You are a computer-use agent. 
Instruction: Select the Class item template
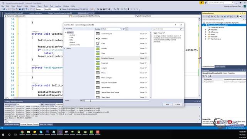pos(122,44)
